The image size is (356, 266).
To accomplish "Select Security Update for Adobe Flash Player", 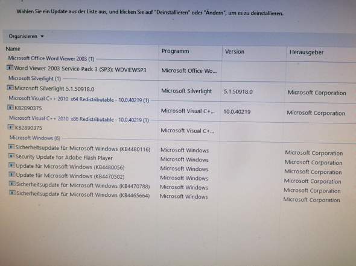I will tap(64, 157).
